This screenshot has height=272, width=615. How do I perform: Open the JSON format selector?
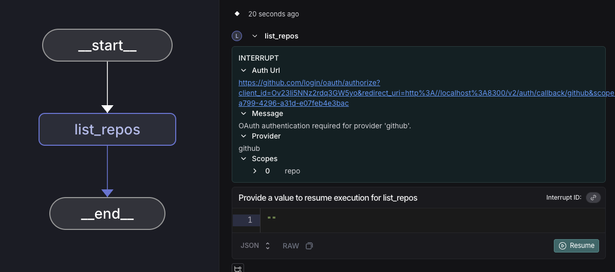click(x=255, y=246)
